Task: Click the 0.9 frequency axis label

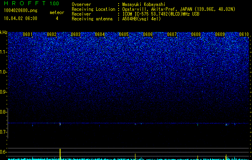Action: pos(3,92)
